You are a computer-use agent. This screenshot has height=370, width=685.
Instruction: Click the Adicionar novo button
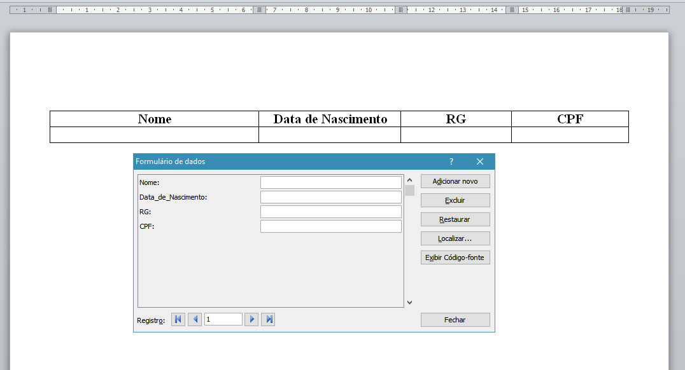pos(455,181)
